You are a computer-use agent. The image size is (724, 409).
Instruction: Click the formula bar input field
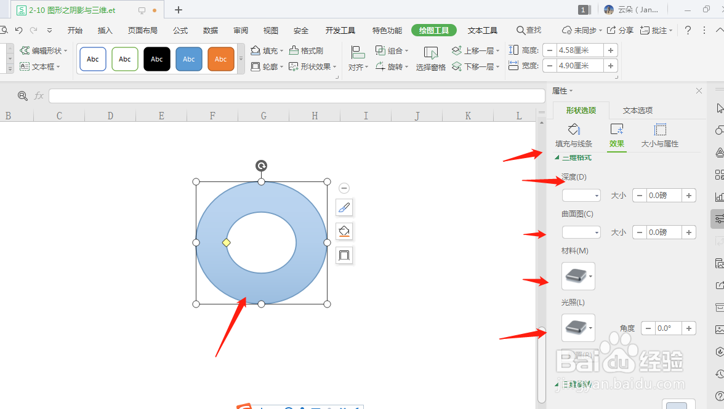297,96
